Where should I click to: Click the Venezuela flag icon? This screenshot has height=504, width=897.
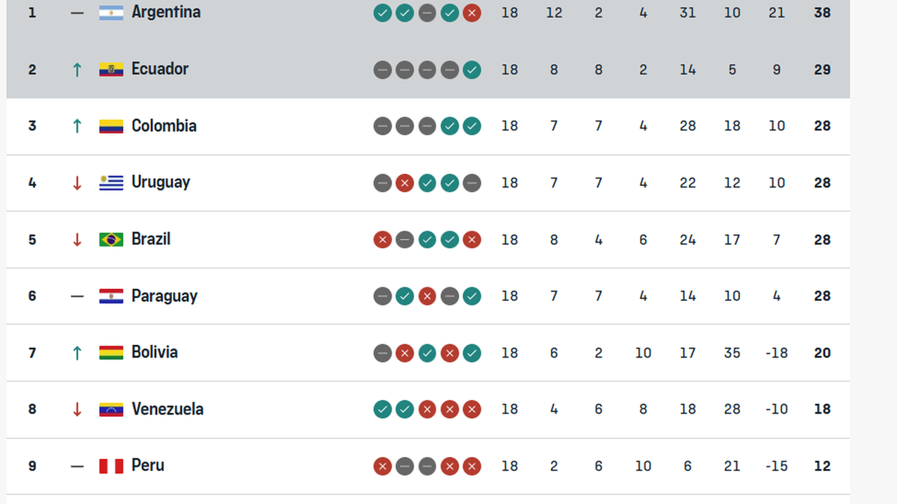tap(111, 409)
